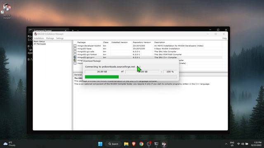Sort by the Class column header
Viewport: 264px width, 148px height.
pos(106,42)
